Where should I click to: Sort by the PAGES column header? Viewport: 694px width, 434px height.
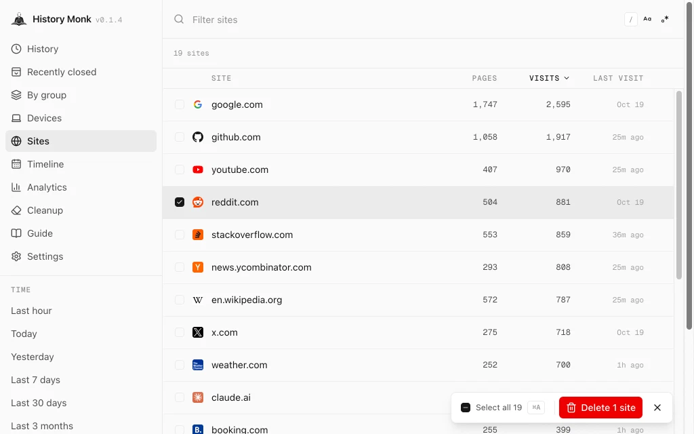tap(484, 78)
